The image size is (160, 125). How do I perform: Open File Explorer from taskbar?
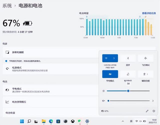click(x=44, y=121)
